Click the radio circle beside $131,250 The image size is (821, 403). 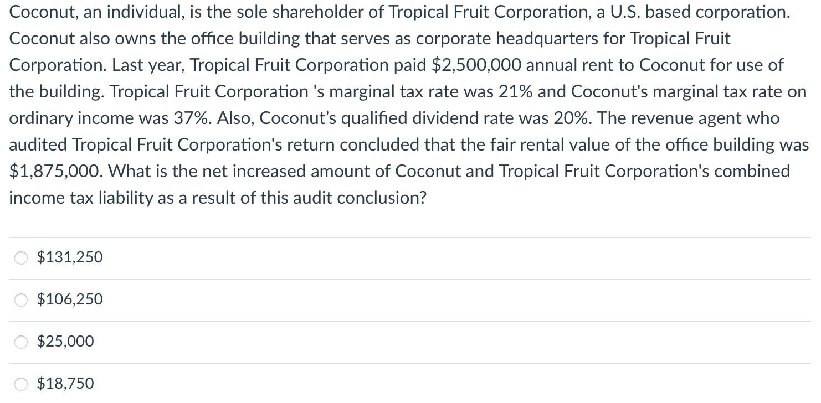click(21, 257)
